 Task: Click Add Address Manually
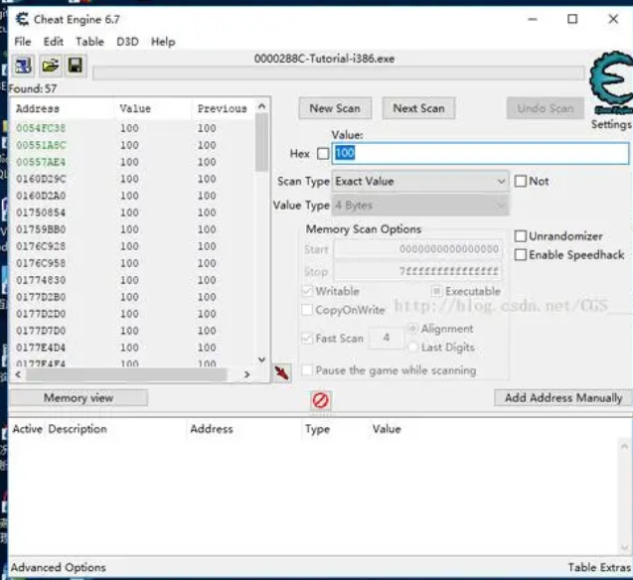tap(563, 398)
